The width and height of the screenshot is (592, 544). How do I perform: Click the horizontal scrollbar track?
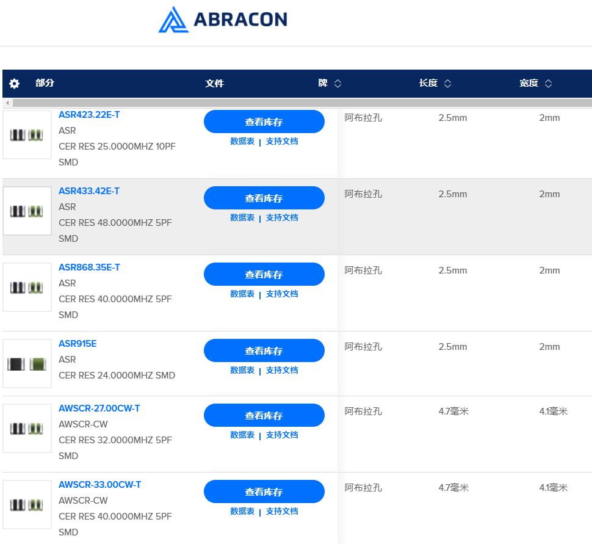pyautogui.click(x=302, y=103)
